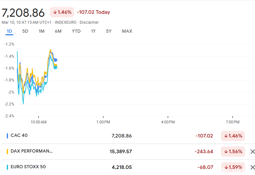Show the 1Y chart range
The width and height of the screenshot is (255, 175).
click(x=93, y=31)
